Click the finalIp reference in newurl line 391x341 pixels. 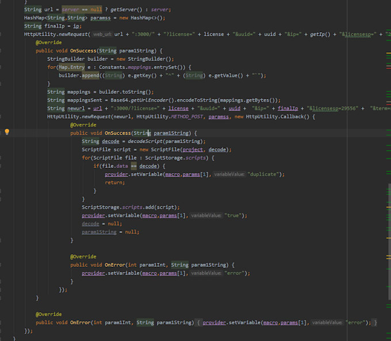(x=287, y=108)
